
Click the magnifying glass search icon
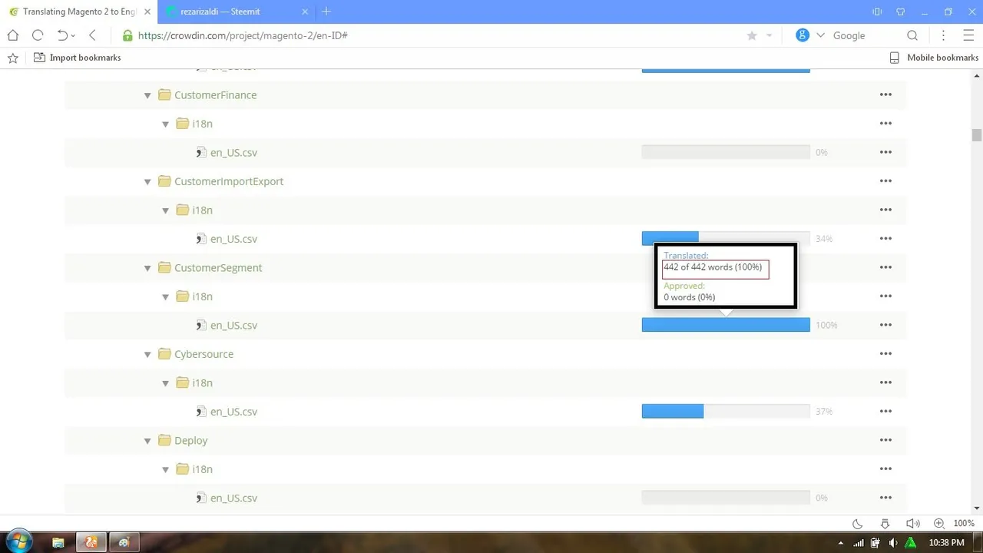click(912, 35)
